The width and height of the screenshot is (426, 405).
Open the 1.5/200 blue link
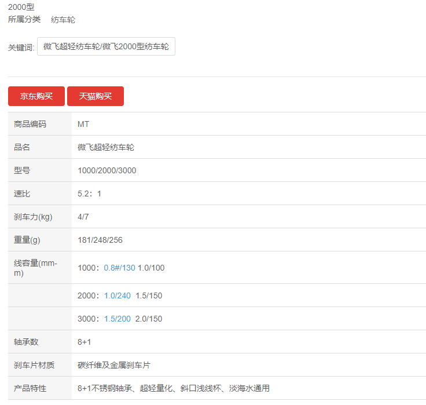coord(117,319)
